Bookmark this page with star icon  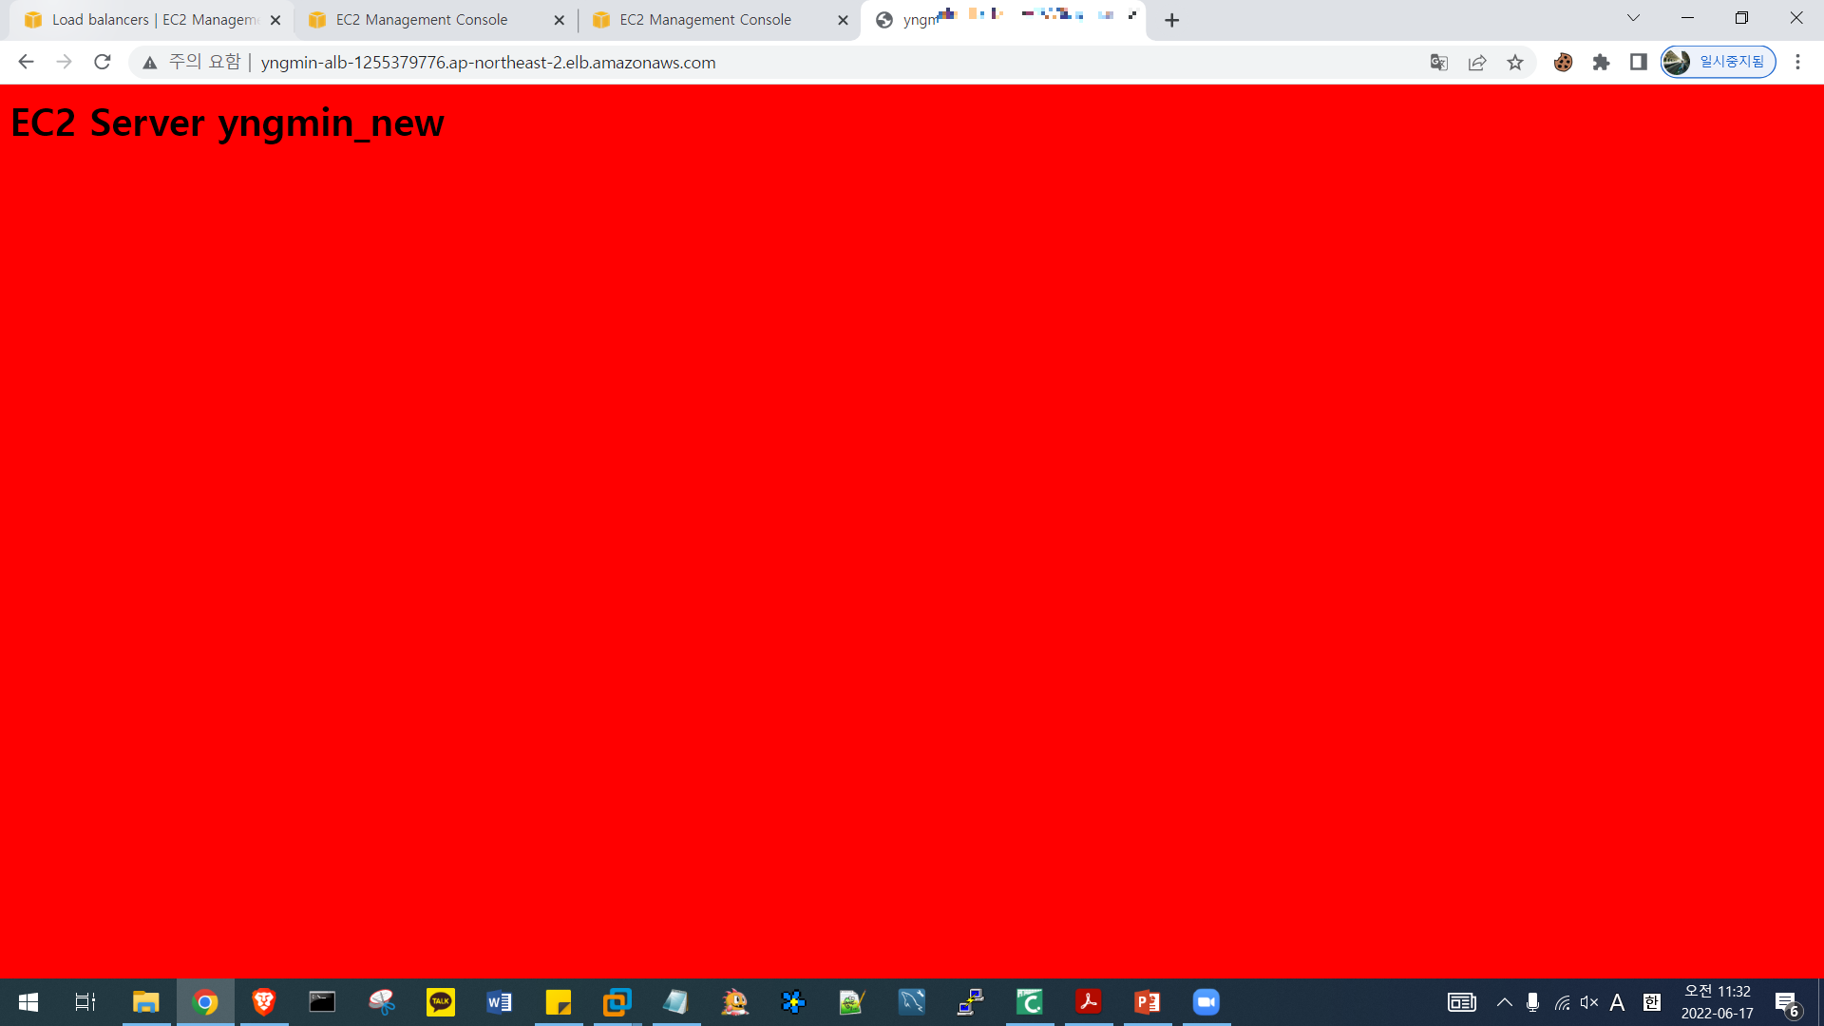point(1515,63)
